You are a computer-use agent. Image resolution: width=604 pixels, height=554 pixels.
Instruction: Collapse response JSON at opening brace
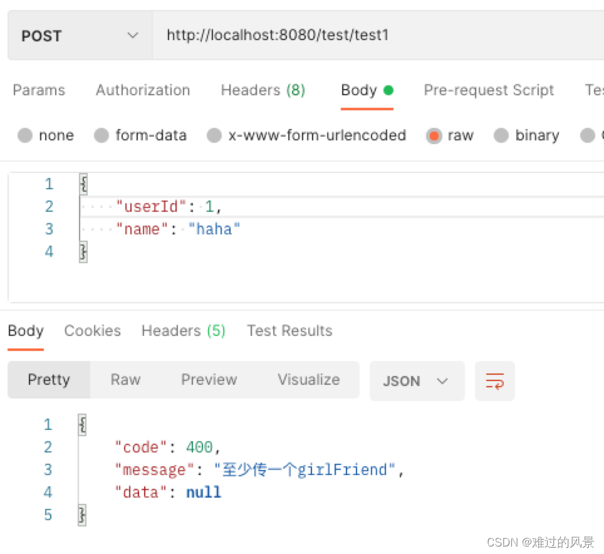coord(83,425)
